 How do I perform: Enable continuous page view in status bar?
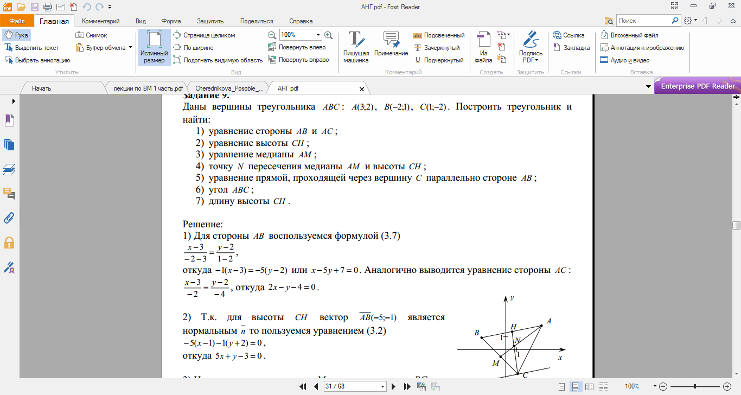point(576,386)
